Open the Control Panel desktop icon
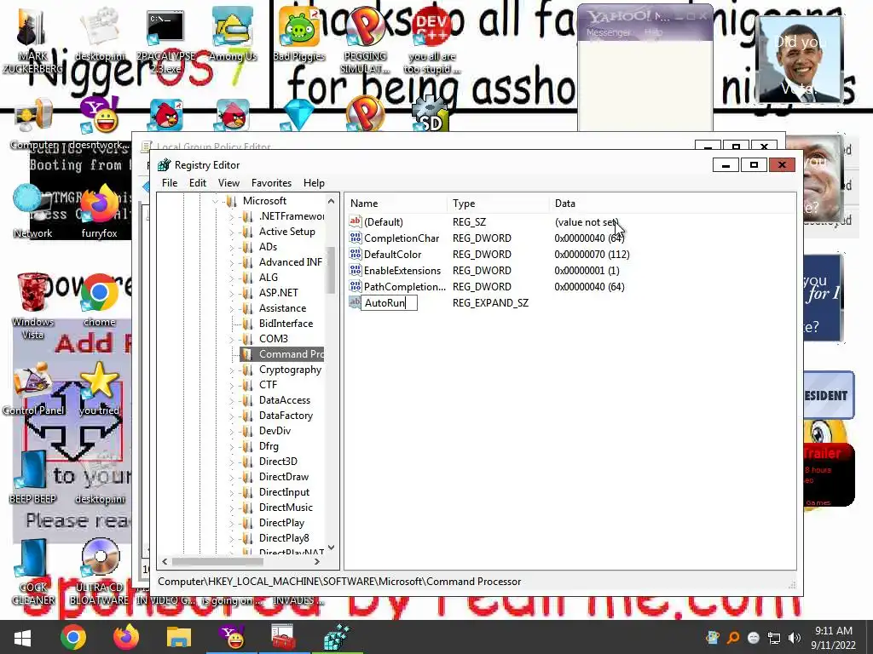This screenshot has width=873, height=654. [33, 389]
